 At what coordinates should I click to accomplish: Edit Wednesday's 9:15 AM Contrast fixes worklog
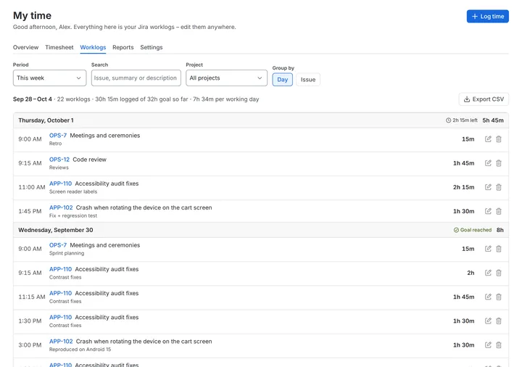pos(488,273)
